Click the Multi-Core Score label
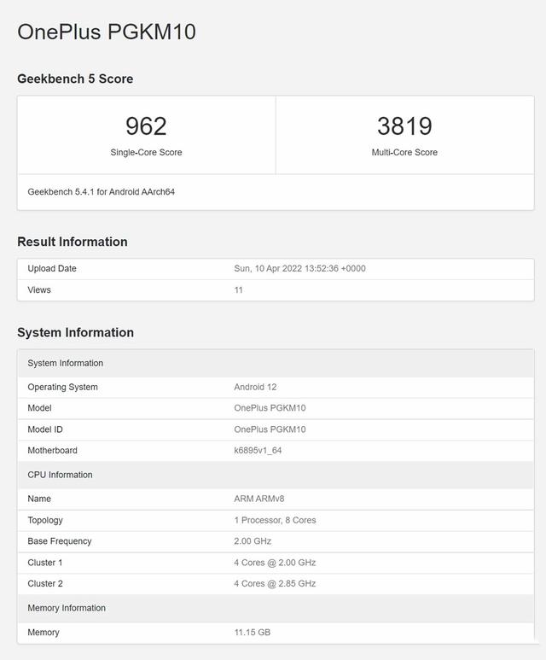This screenshot has width=546, height=660. 404,152
